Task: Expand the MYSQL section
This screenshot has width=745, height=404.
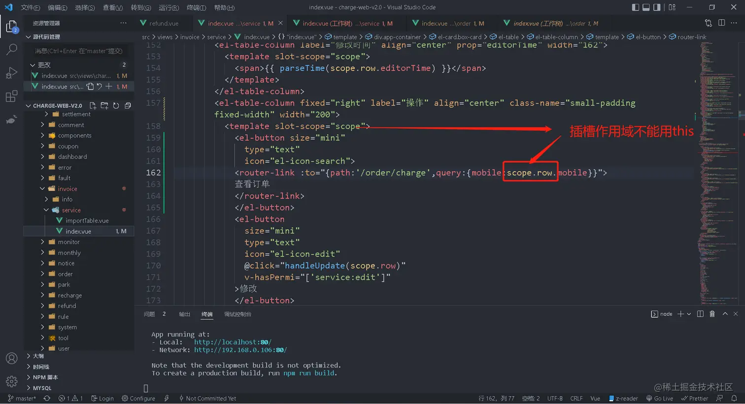Action: tap(29, 388)
